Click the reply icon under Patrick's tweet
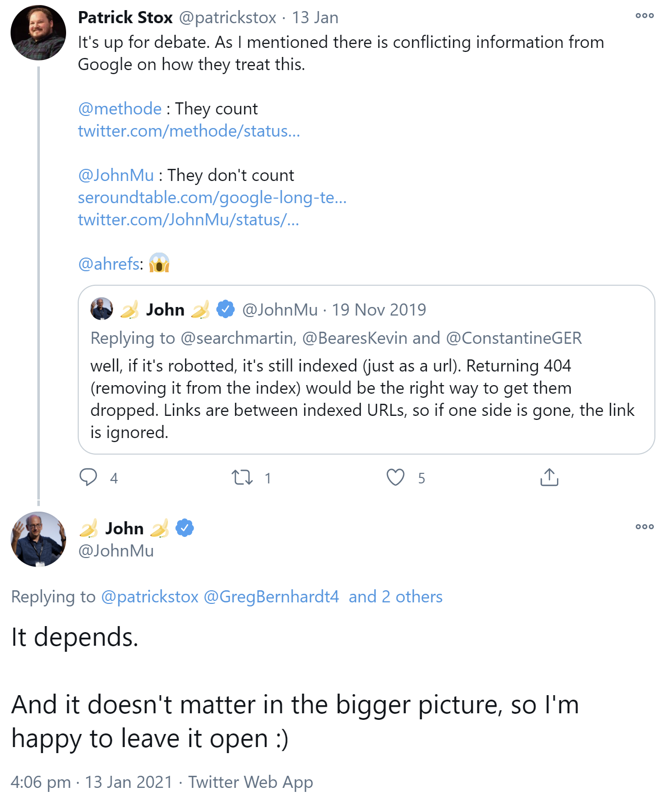667x802 pixels. 88,477
